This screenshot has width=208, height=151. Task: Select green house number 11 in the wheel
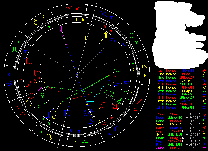[41, 32]
